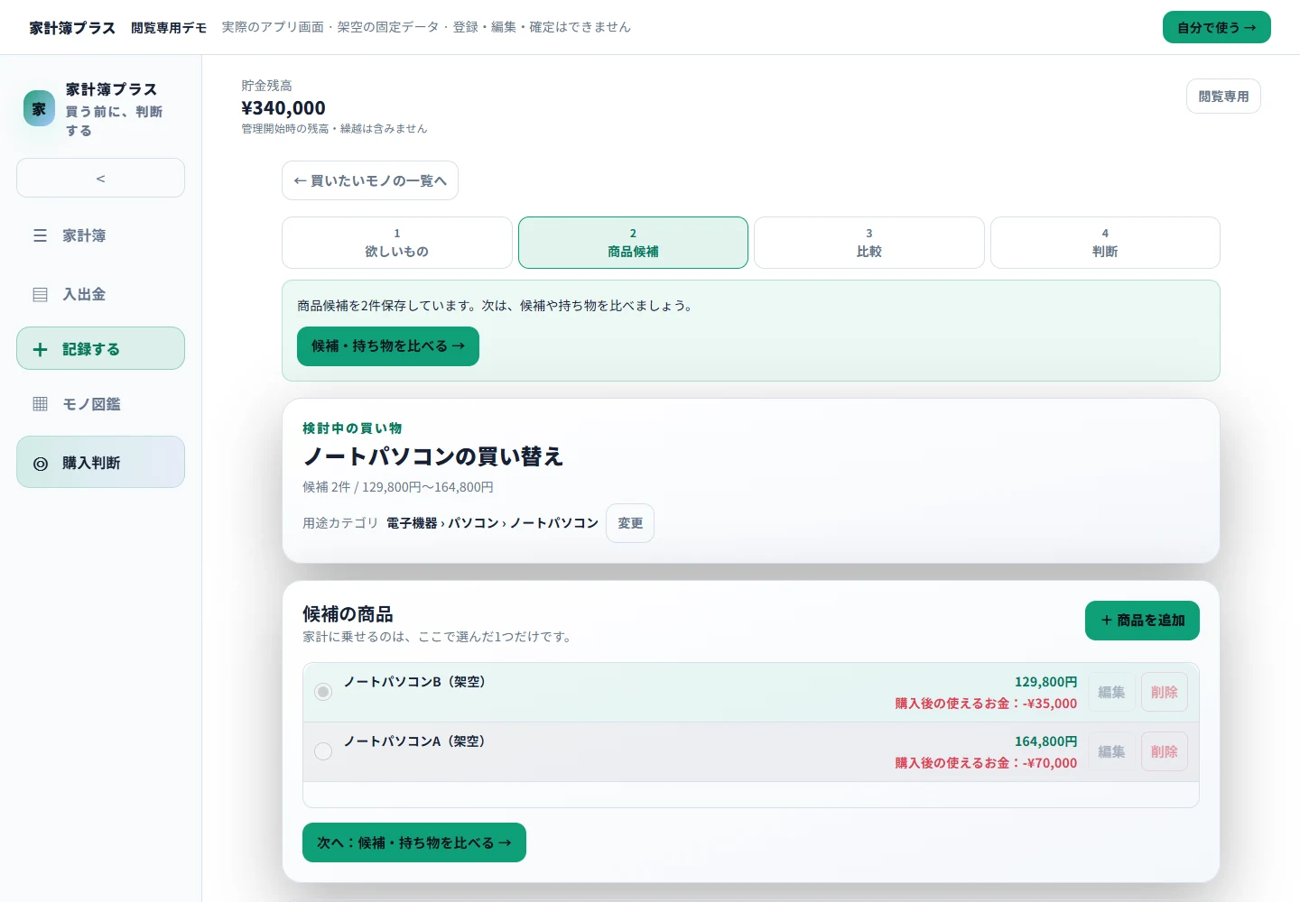Click the 入出金 ledger icon
The height and width of the screenshot is (902, 1300).
[x=40, y=294]
